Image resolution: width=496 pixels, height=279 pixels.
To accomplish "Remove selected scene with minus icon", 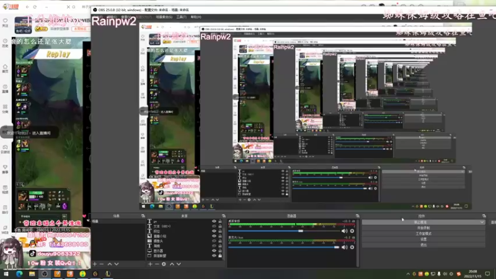I will coord(102,264).
